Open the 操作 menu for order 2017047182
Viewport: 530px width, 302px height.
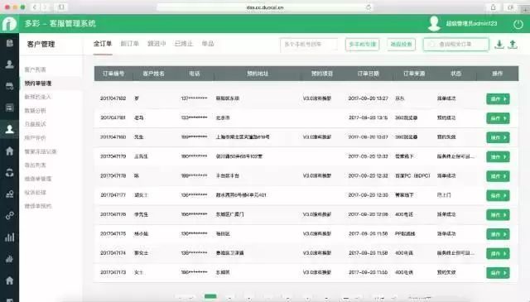498,99
